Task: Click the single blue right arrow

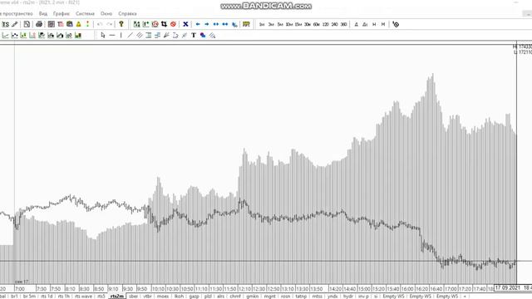Action: 206,24
